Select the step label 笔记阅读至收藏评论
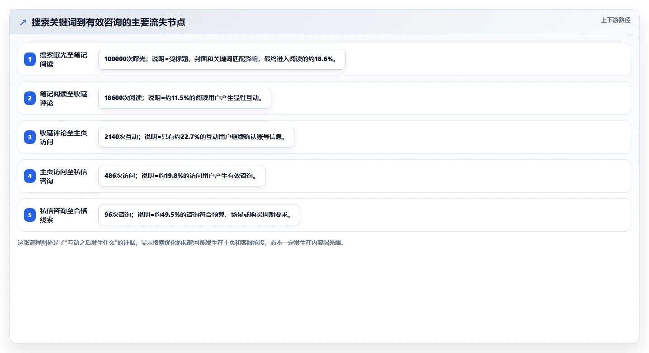This screenshot has height=353, width=649. click(x=63, y=98)
